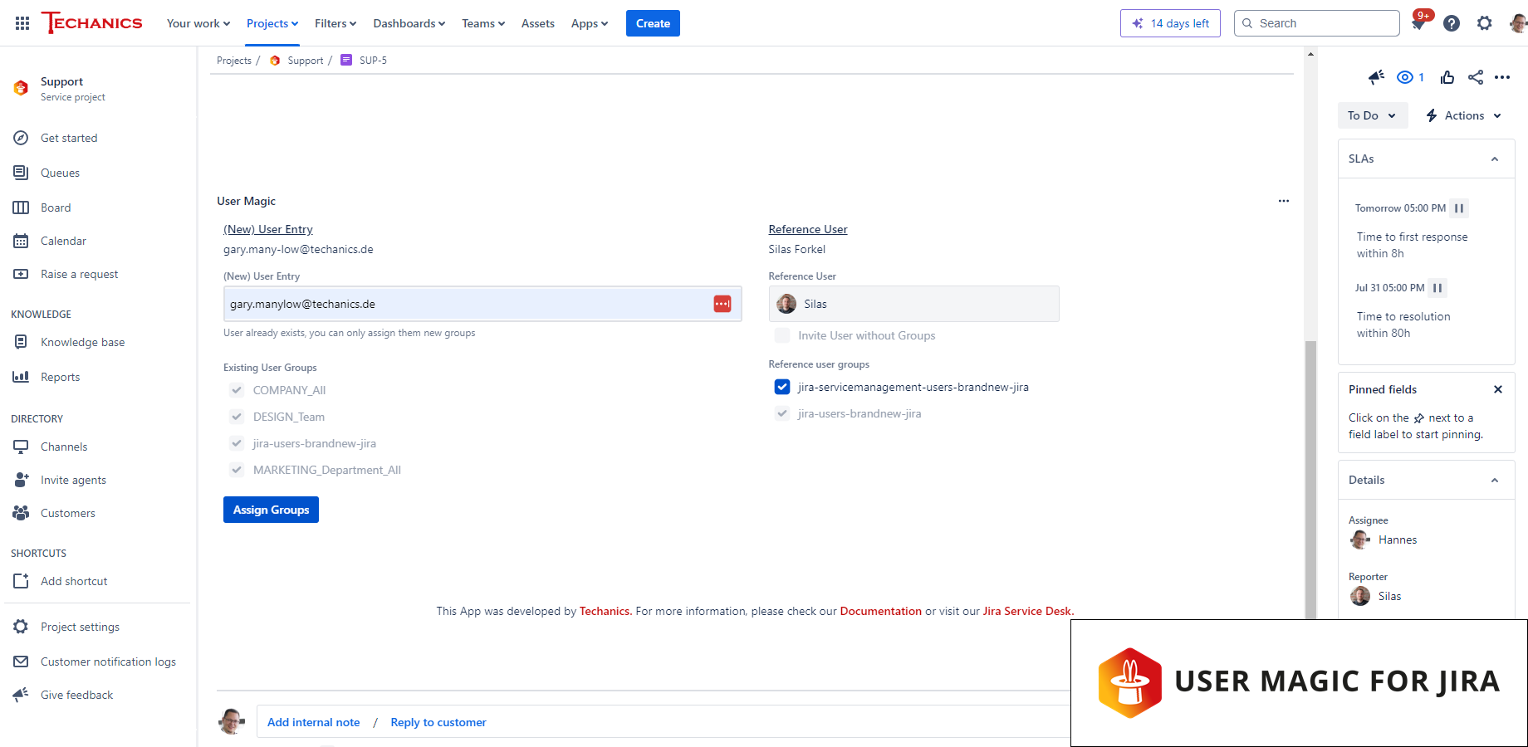Switch to Add internal note tab
Image resolution: width=1528 pixels, height=747 pixels.
[314, 722]
